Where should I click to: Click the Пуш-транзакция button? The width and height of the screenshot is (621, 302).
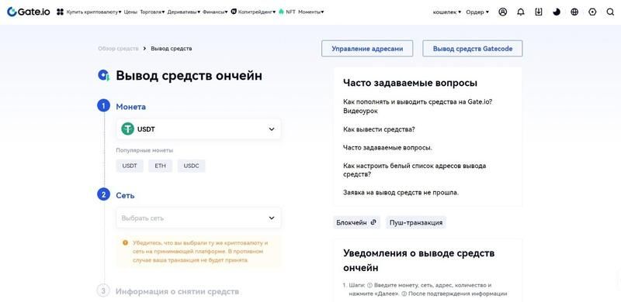point(416,222)
